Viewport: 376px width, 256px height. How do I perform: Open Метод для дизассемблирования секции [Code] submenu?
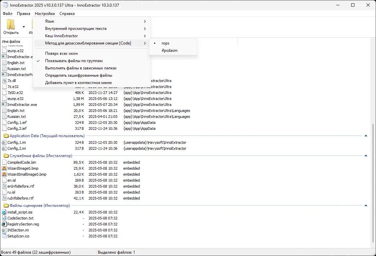[92, 43]
